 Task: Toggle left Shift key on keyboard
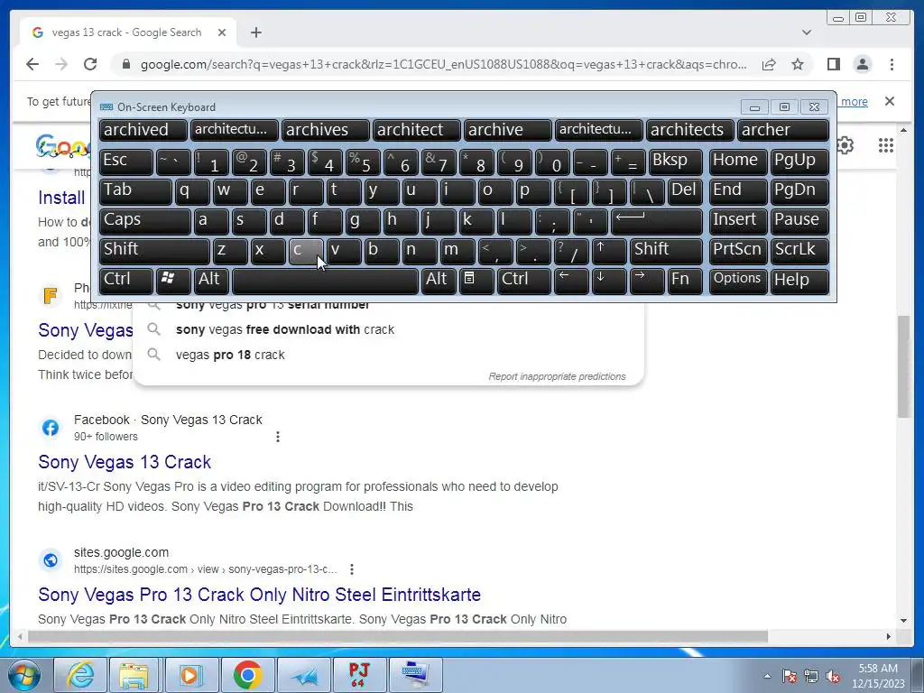click(x=154, y=251)
